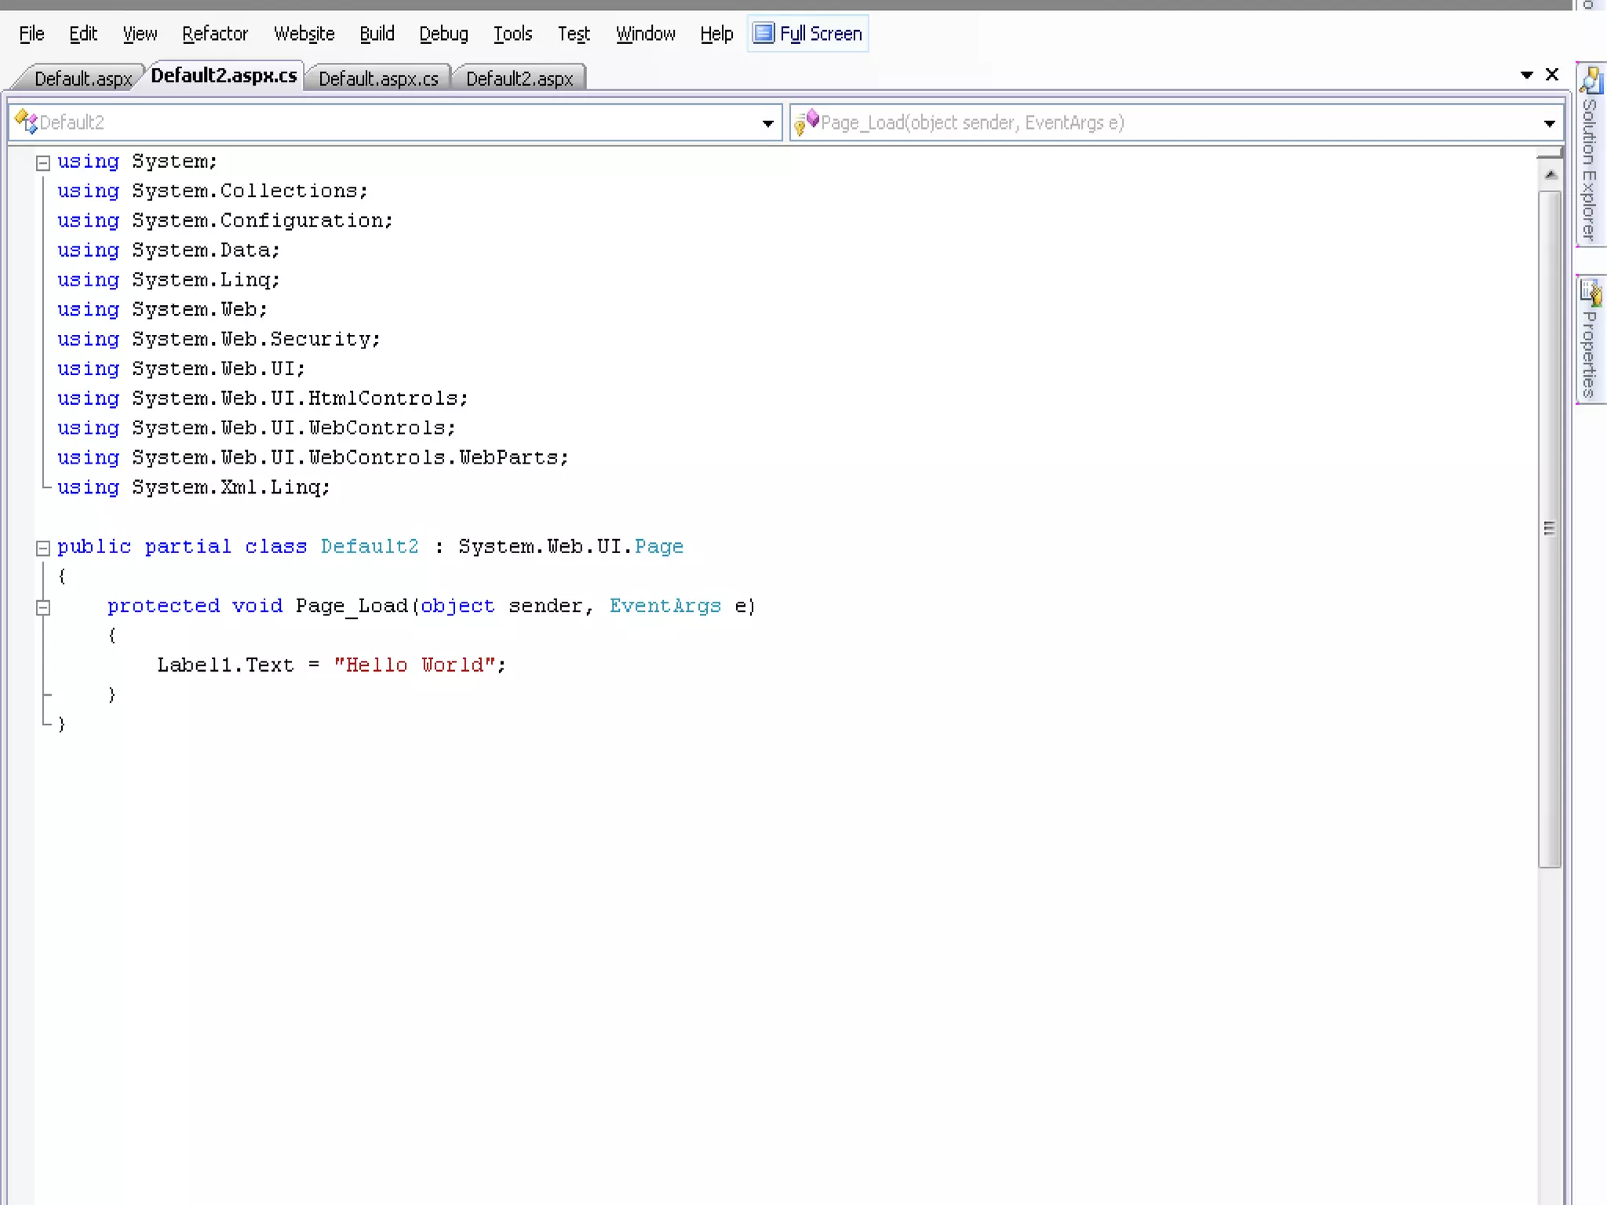Switch to the Default.aspx tab
The width and height of the screenshot is (1607, 1205).
pyautogui.click(x=82, y=78)
